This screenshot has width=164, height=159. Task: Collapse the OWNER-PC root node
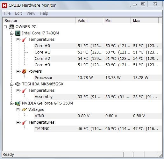coord(5,27)
